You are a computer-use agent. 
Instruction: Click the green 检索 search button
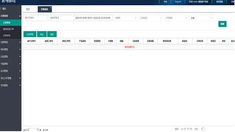pos(223,24)
